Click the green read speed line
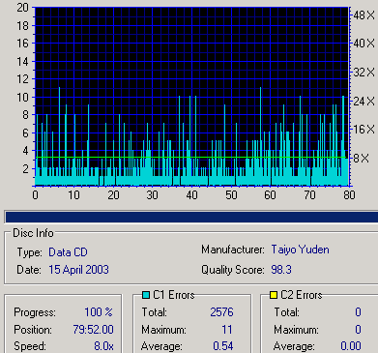Viewport: 378px width, 353px height. (x=190, y=158)
